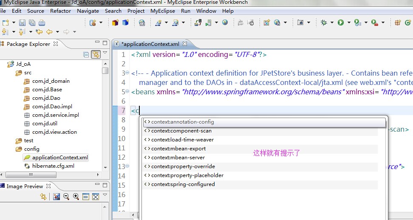413x220 pixels.
Task: Select package com.jd.Dao.impl
Action: tap(52, 106)
